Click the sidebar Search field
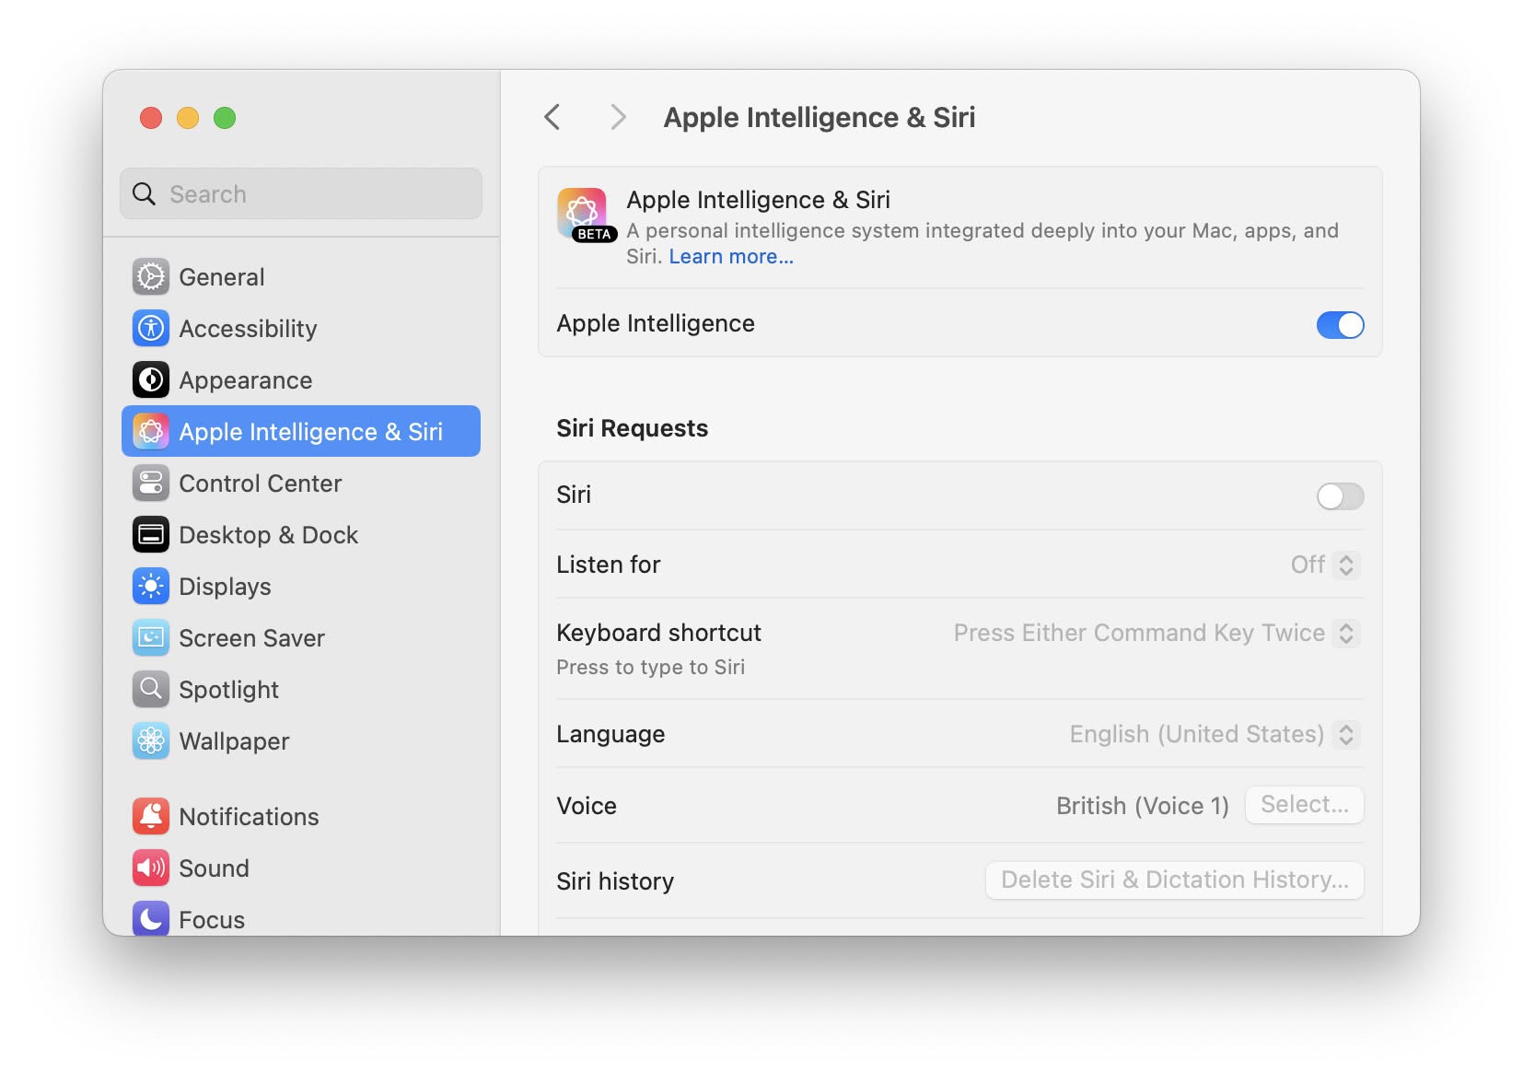1523x1072 pixels. 301,193
